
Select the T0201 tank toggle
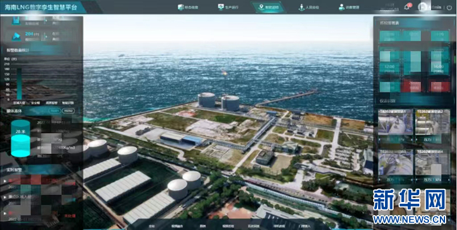click(x=54, y=111)
